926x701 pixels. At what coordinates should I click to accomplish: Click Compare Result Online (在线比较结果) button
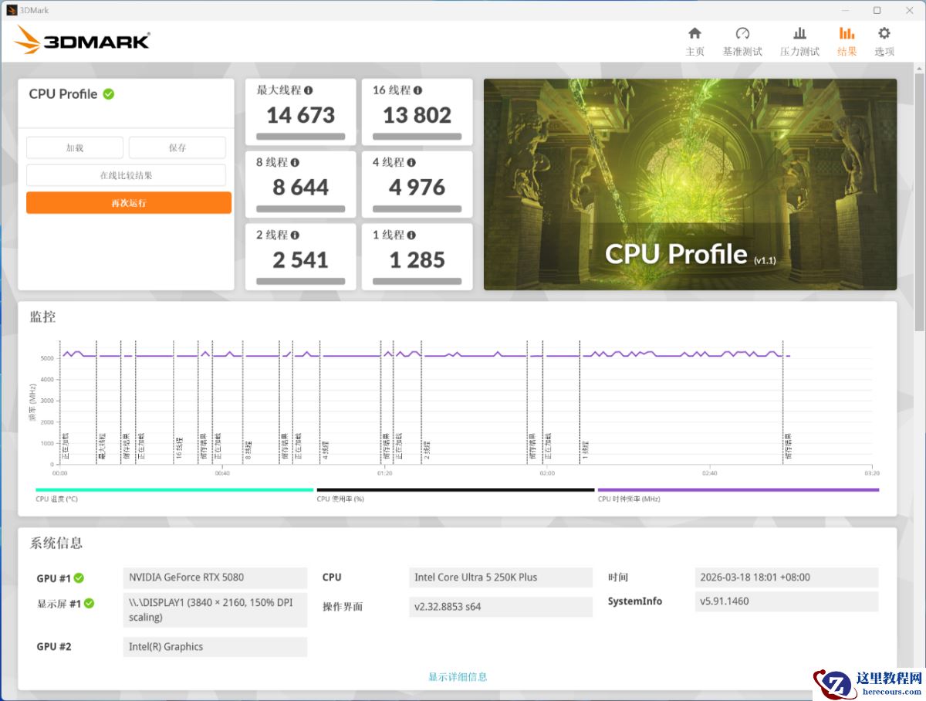[126, 175]
